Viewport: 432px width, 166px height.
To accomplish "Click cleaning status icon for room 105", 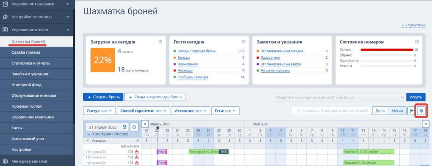I will (137, 163).
